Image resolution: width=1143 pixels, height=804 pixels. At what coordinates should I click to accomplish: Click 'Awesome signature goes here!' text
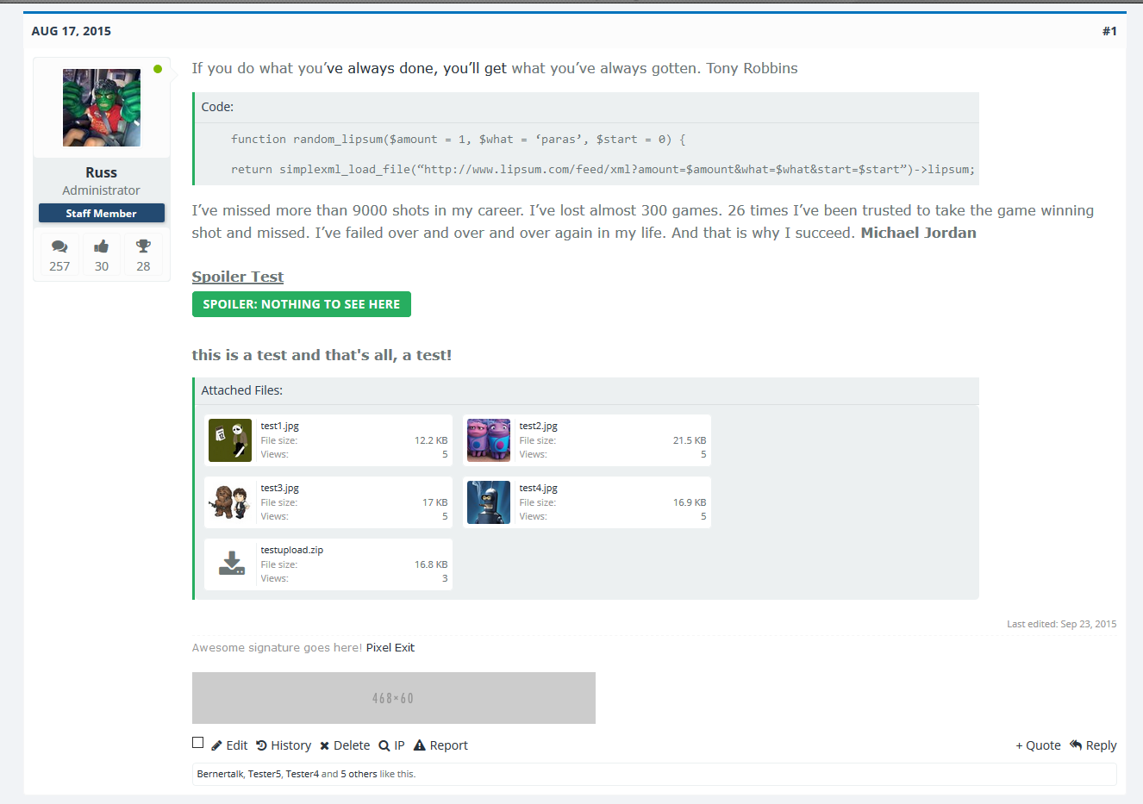point(277,648)
